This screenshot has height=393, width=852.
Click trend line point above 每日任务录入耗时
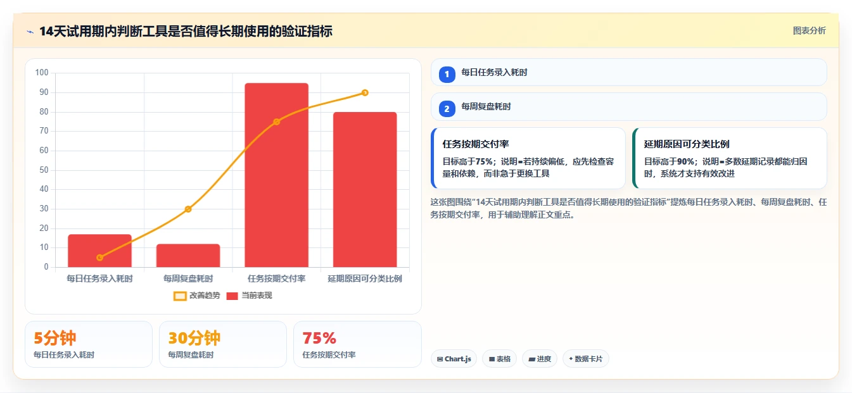pos(99,258)
